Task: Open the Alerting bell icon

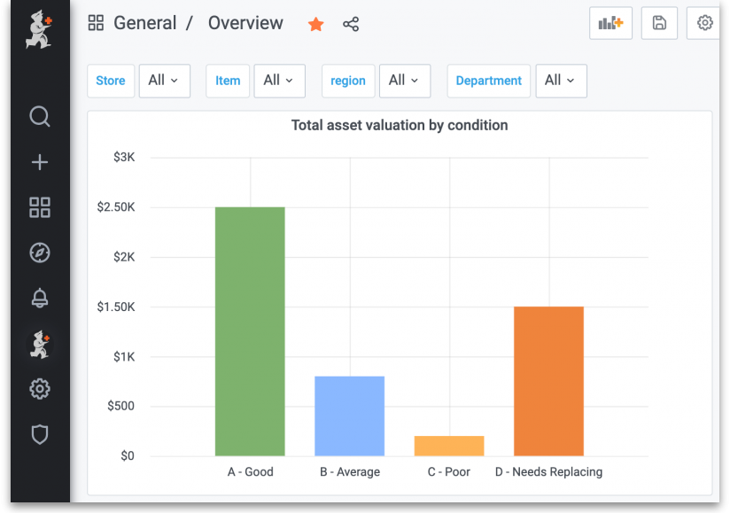Action: tap(40, 299)
